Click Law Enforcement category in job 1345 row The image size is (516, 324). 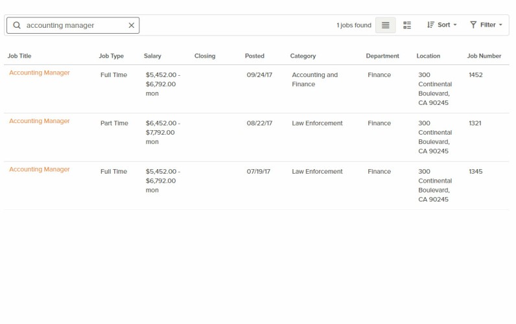click(x=317, y=172)
